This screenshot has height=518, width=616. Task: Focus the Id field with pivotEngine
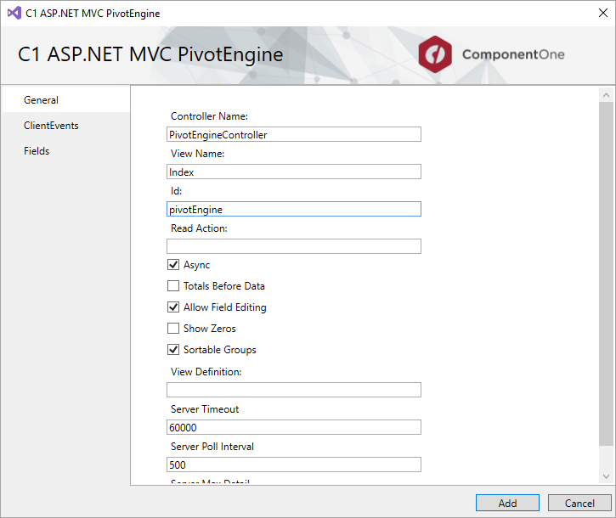click(294, 209)
